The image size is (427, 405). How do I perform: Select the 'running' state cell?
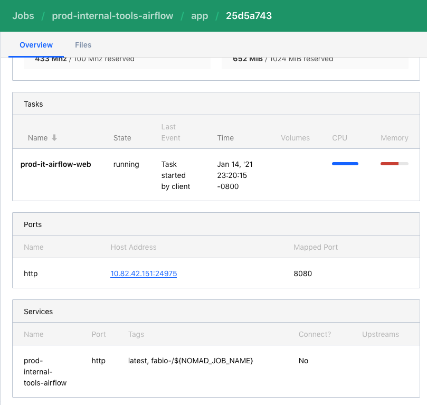[x=126, y=164]
